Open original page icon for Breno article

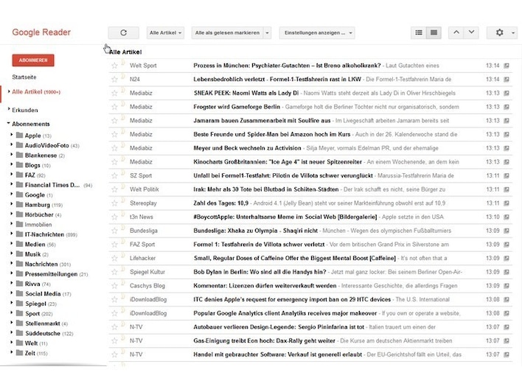tap(507, 66)
